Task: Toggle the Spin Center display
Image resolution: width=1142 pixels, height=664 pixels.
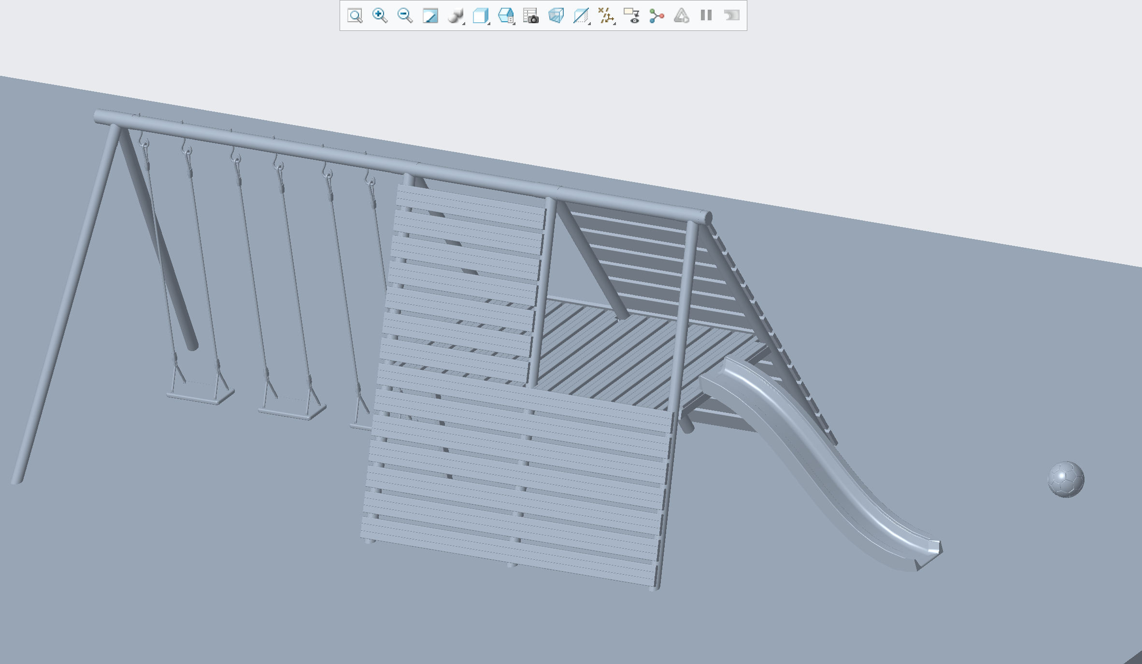Action: coord(657,16)
